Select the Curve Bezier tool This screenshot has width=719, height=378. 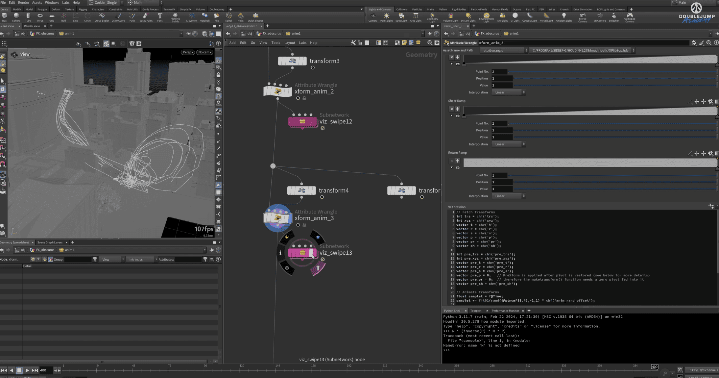click(102, 17)
